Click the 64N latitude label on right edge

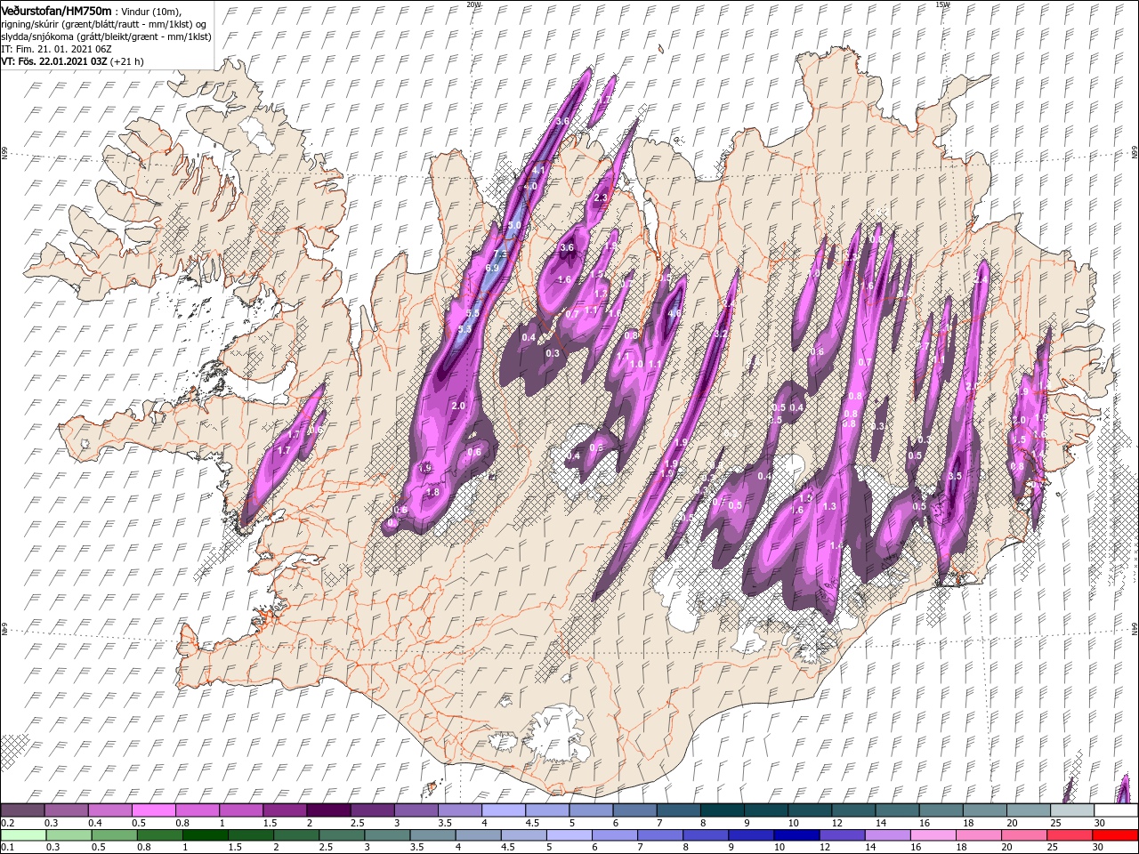1134,628
